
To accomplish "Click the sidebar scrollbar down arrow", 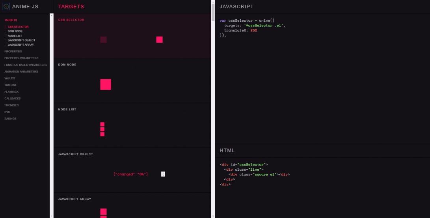I will click(x=52, y=216).
